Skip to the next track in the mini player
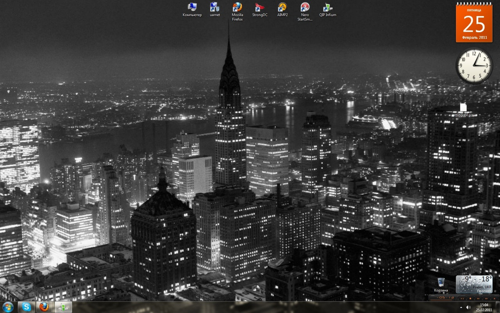Screen dimensions: 500x313 point(486,299)
